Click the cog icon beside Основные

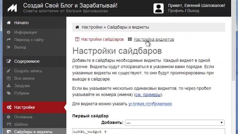[9, 117]
